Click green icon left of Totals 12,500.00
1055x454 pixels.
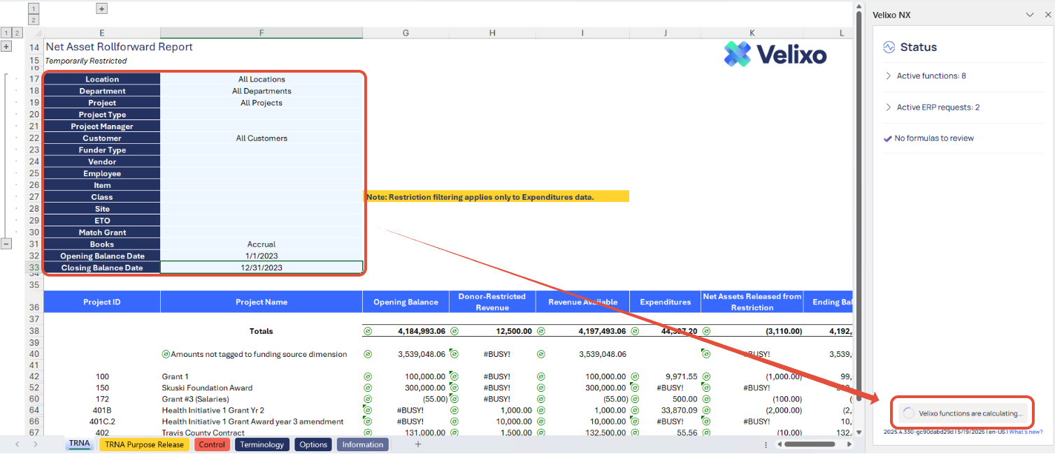coord(454,331)
